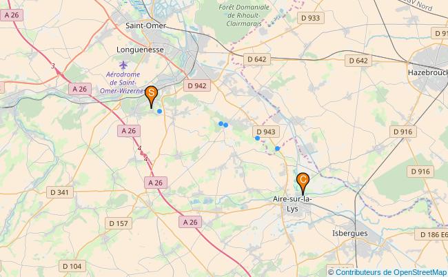448x277 pixels.
Task: Click the Longuenesse town label
Action: (140, 50)
